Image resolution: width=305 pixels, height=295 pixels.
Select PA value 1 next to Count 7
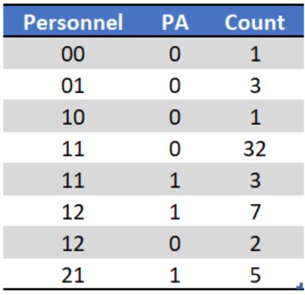pyautogui.click(x=175, y=212)
